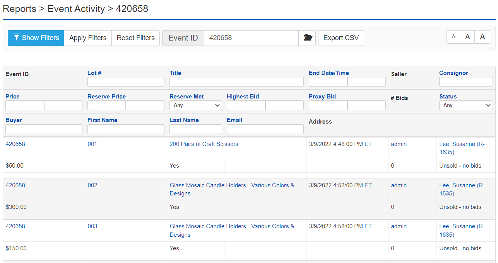The image size is (498, 263).
Task: Click the Email filter input
Action: [265, 129]
